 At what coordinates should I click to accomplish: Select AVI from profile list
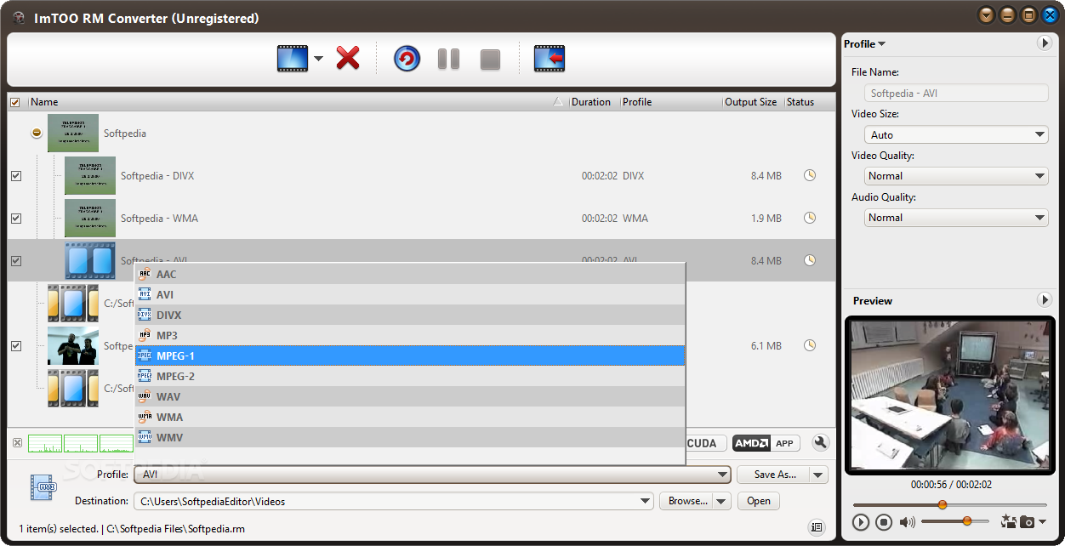410,294
